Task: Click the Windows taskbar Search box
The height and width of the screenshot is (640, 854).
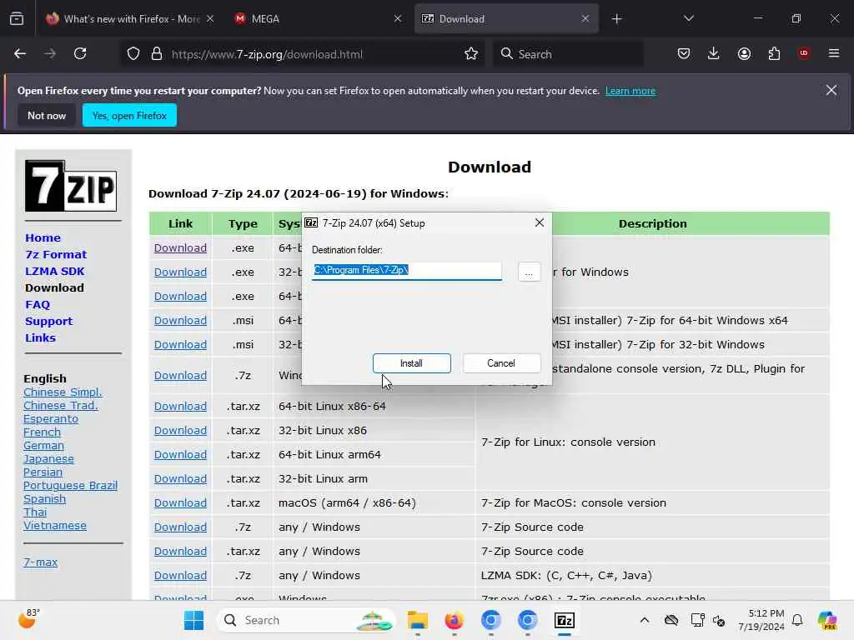Action: pos(306,620)
